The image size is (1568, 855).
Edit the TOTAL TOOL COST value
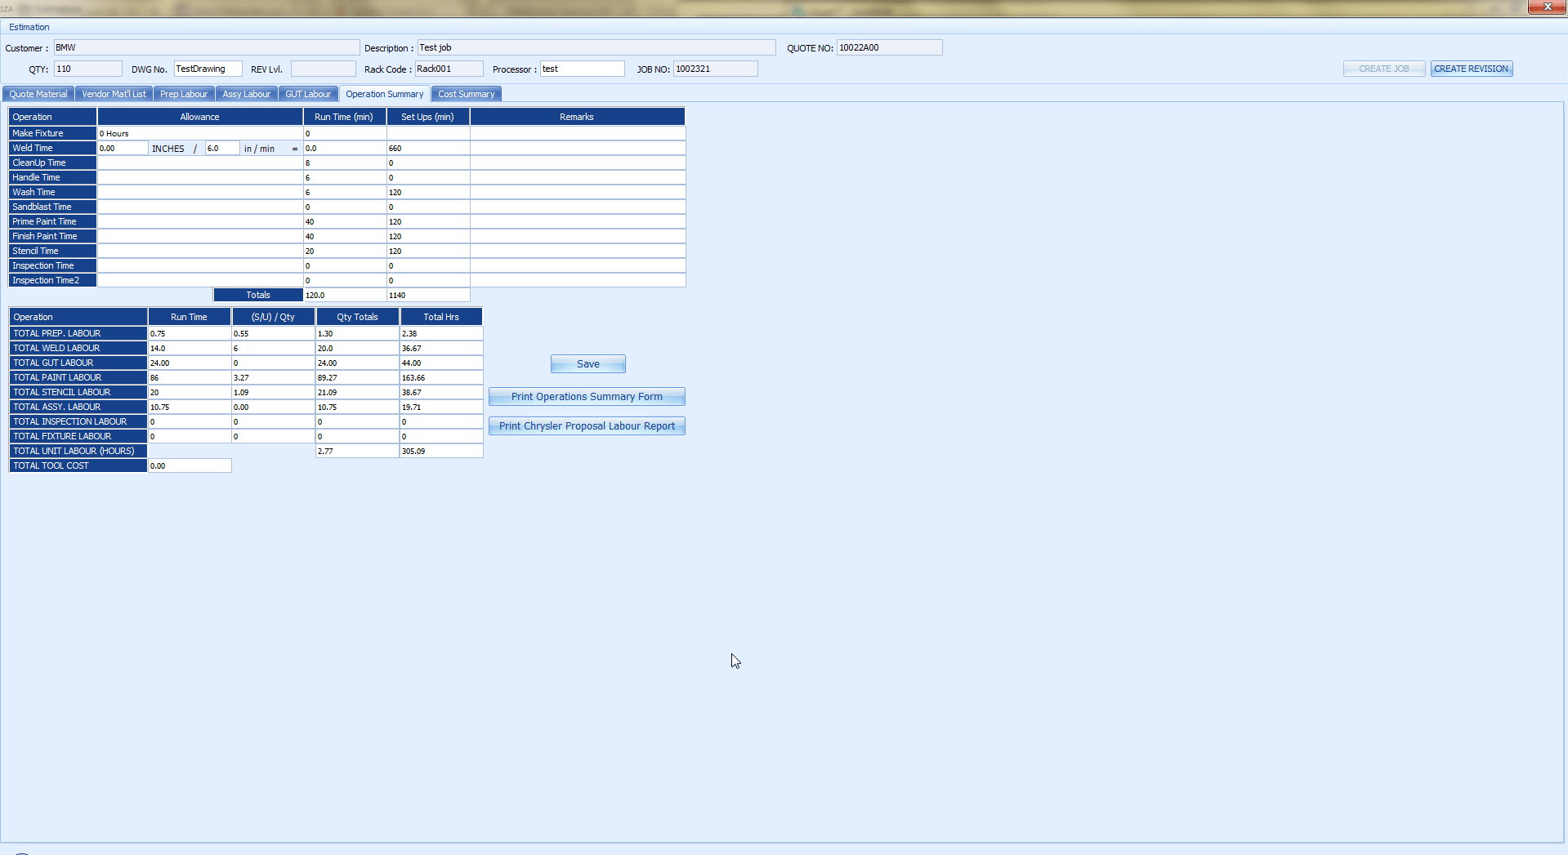point(190,465)
